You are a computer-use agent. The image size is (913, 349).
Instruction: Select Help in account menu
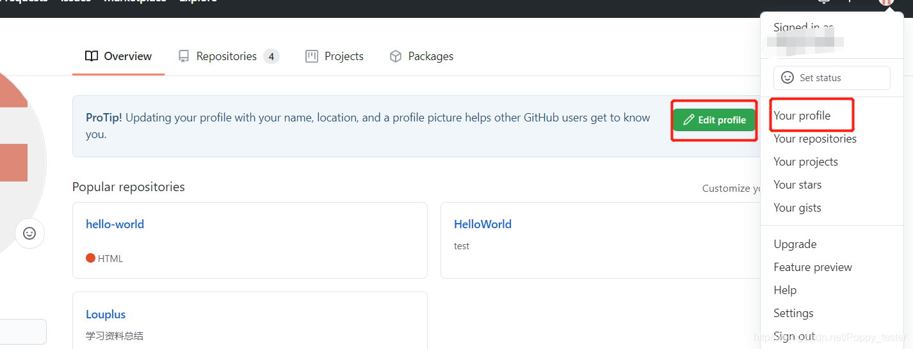(785, 290)
